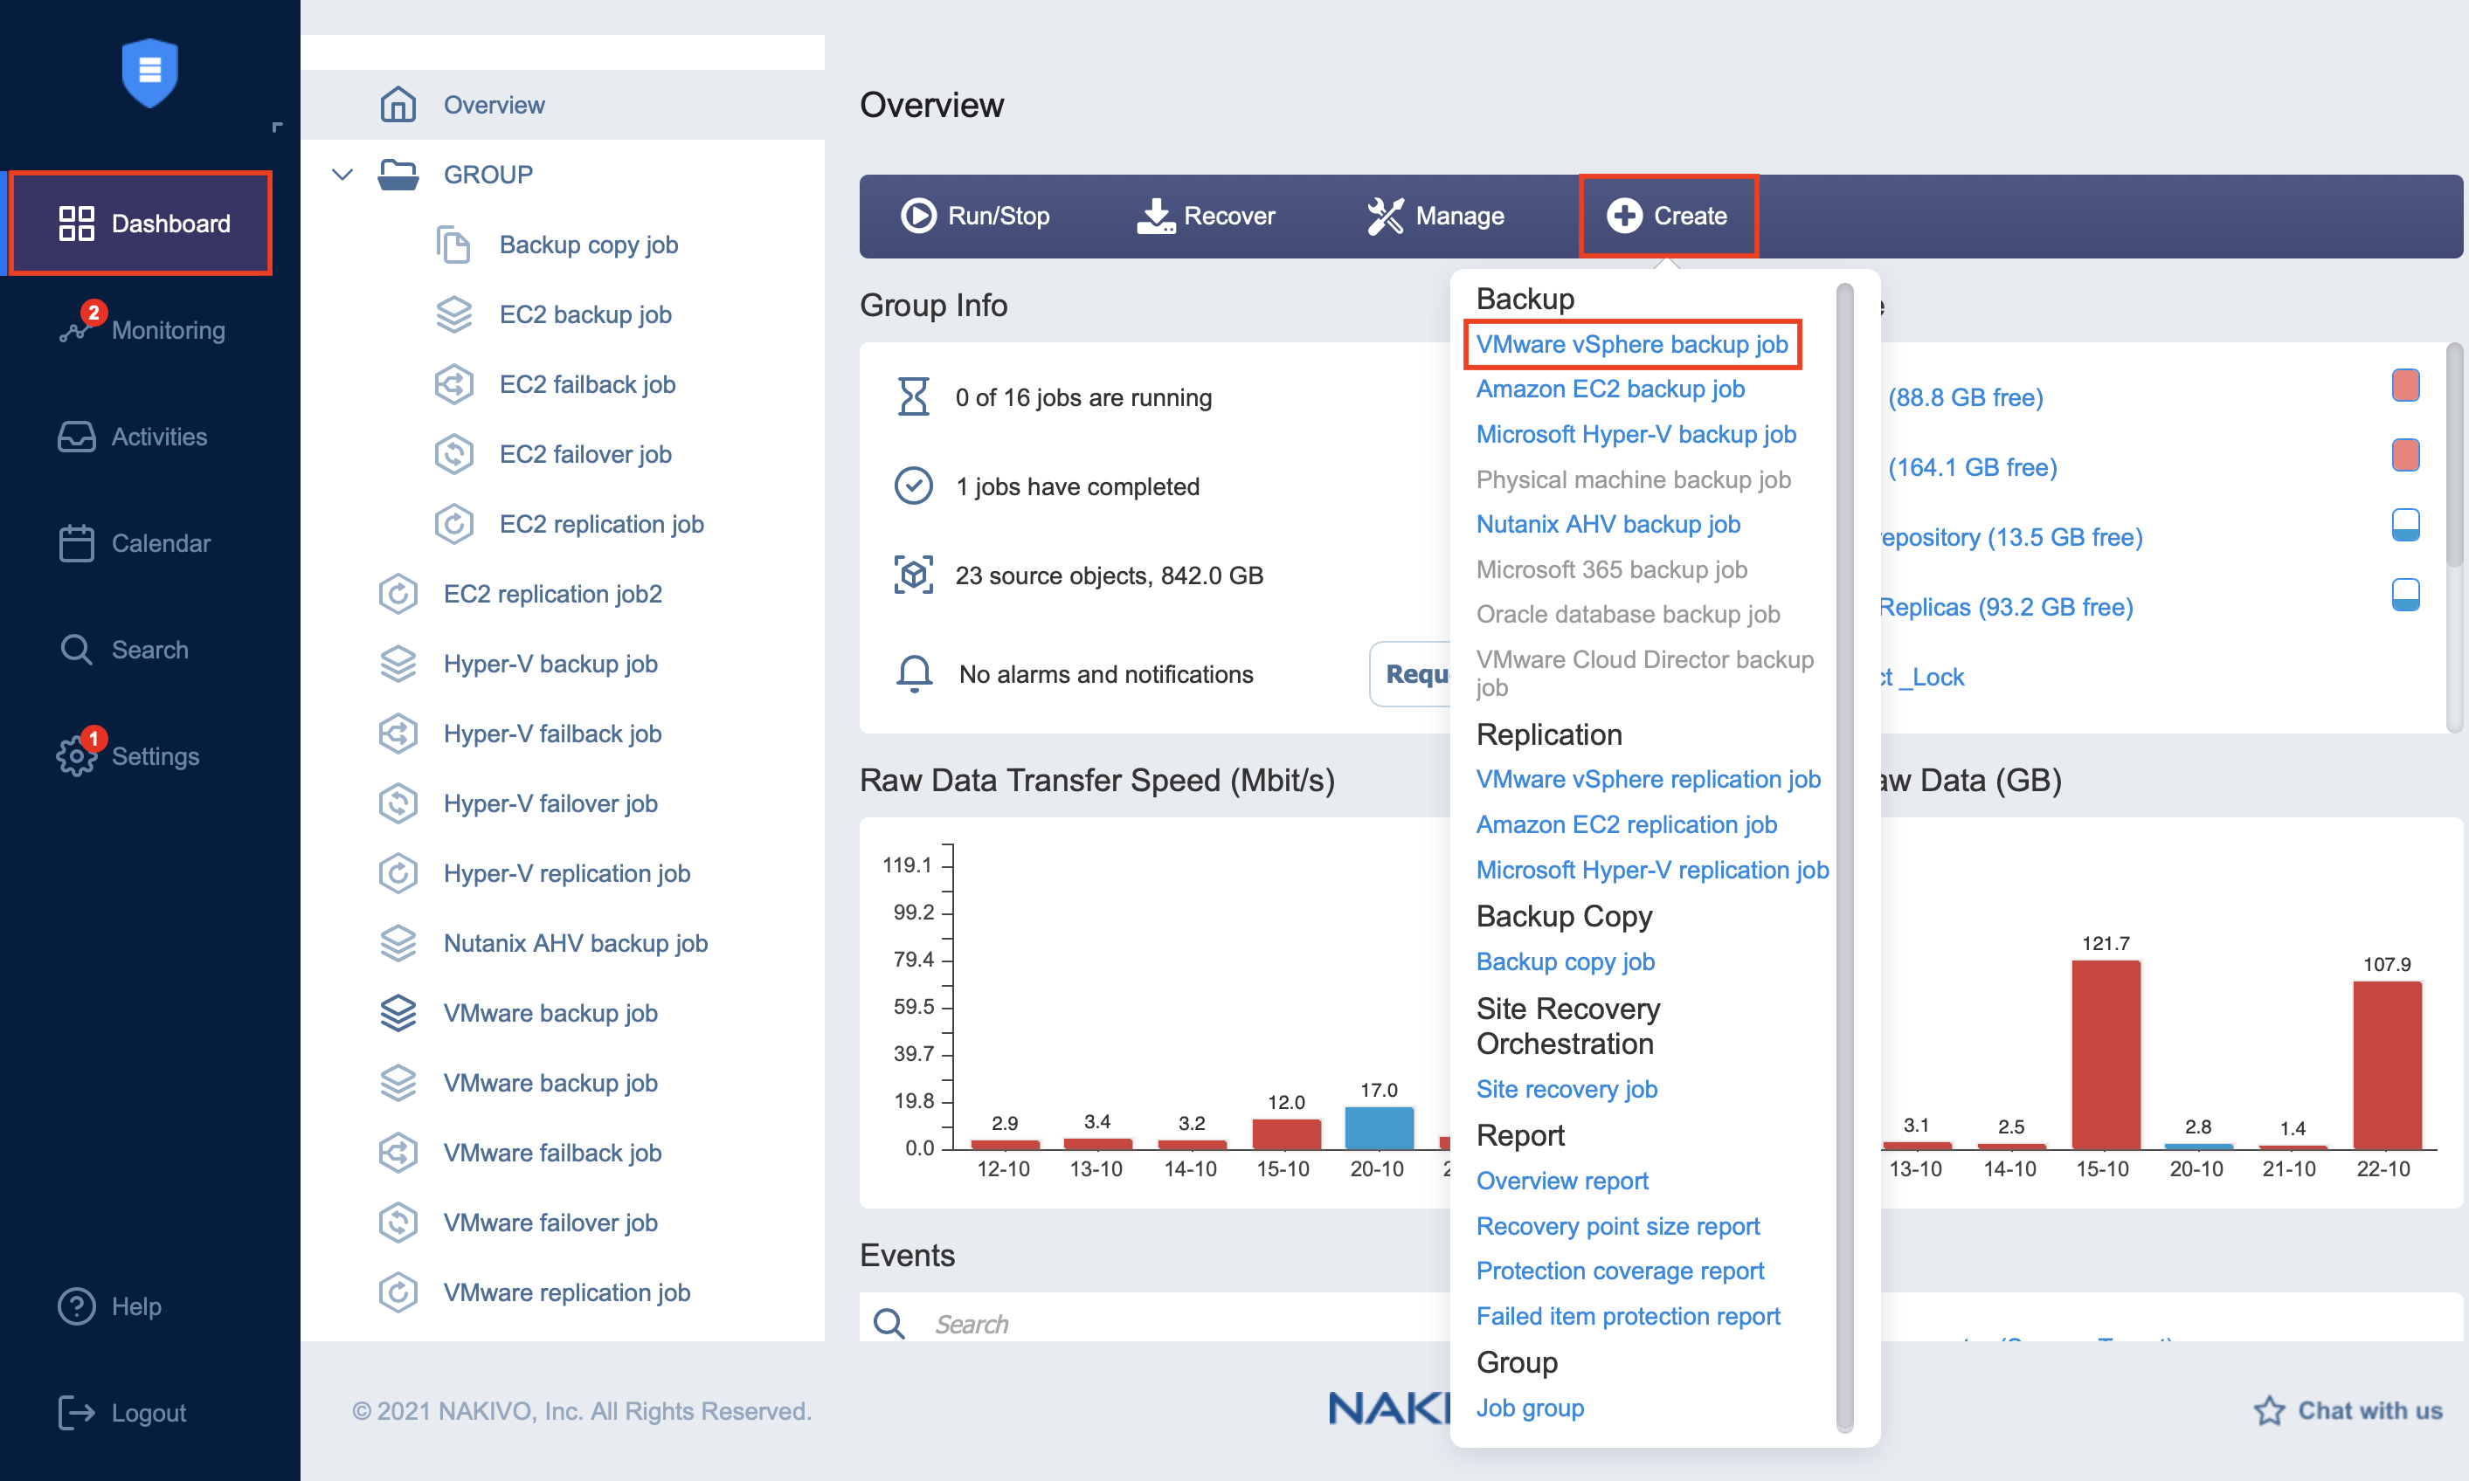
Task: Click the red indicator beside 88.8 GB free
Action: coord(2404,385)
